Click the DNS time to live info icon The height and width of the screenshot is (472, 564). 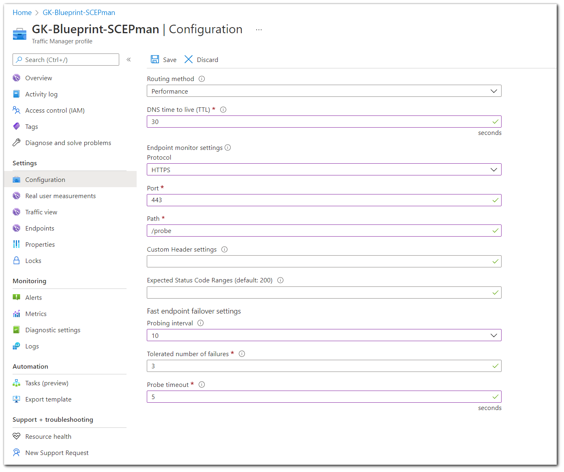pos(223,110)
